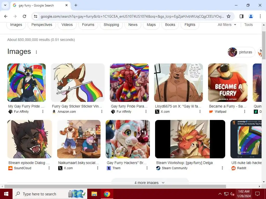Open three-dot options next to Images heading
This screenshot has width=266, height=199.
36,52
